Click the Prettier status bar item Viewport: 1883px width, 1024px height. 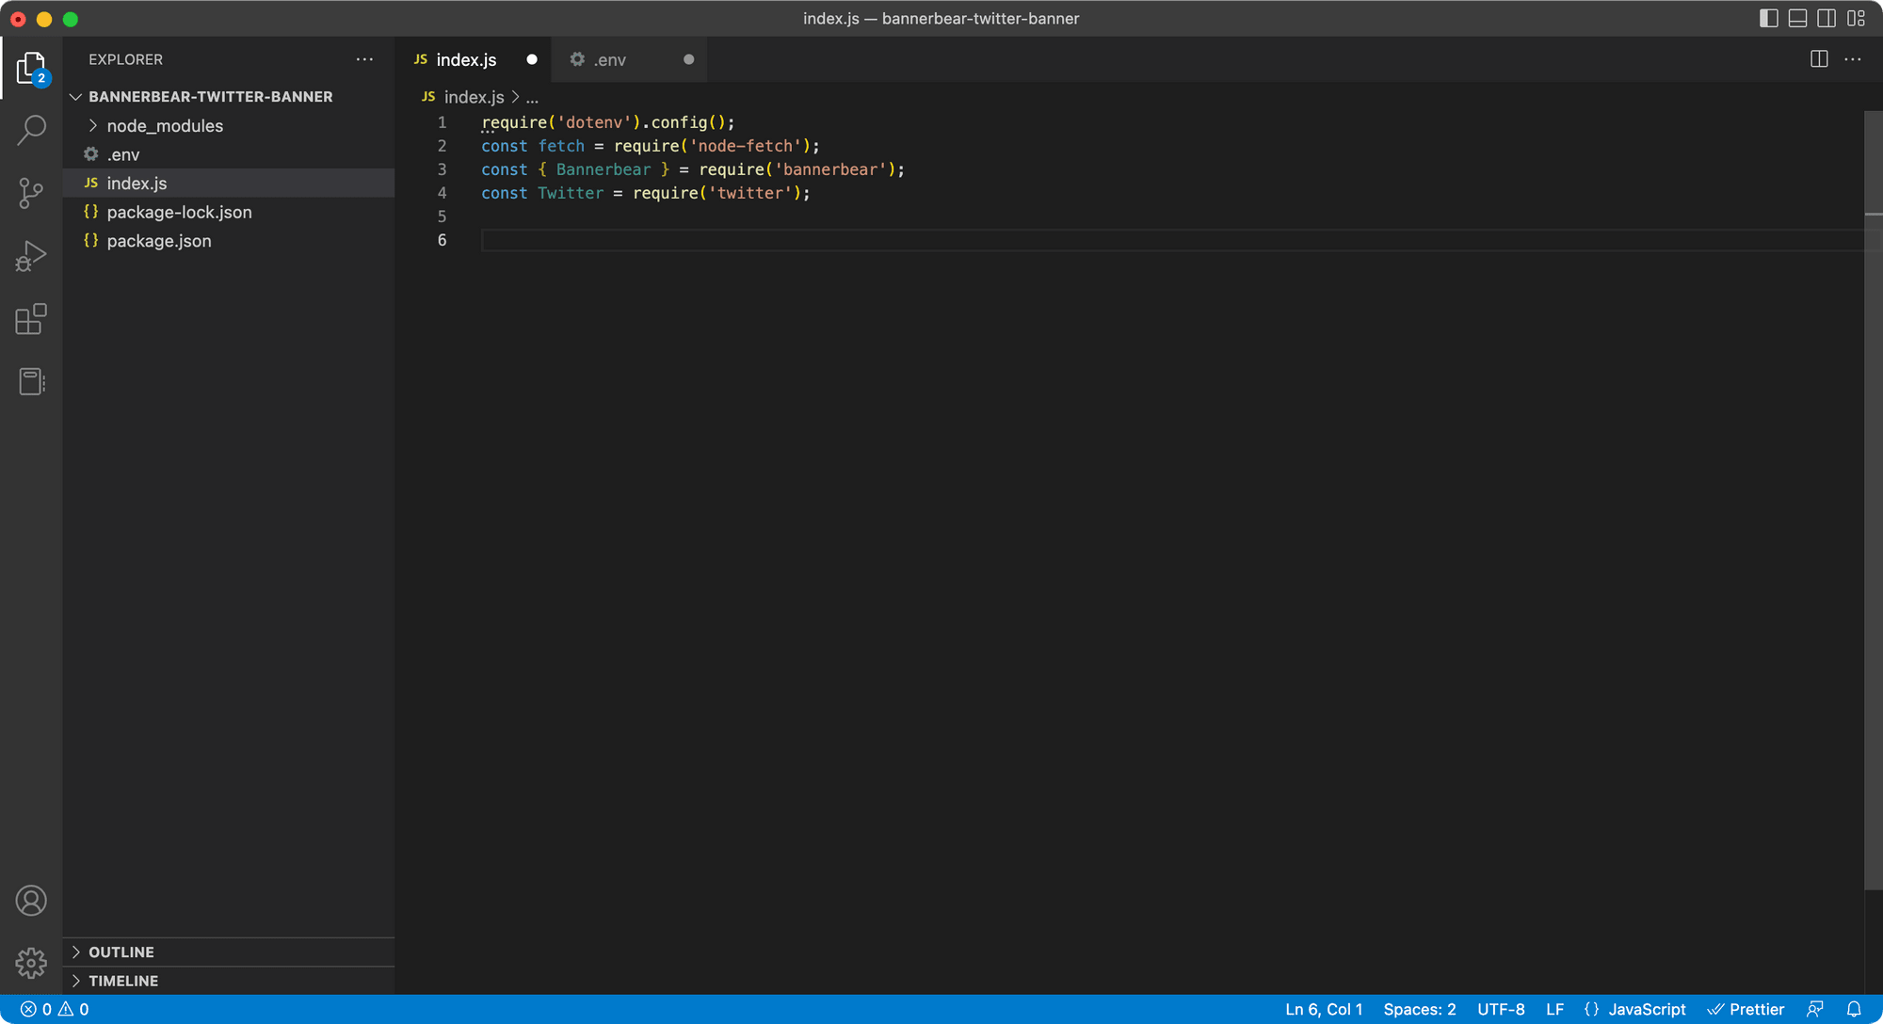[x=1746, y=1009]
